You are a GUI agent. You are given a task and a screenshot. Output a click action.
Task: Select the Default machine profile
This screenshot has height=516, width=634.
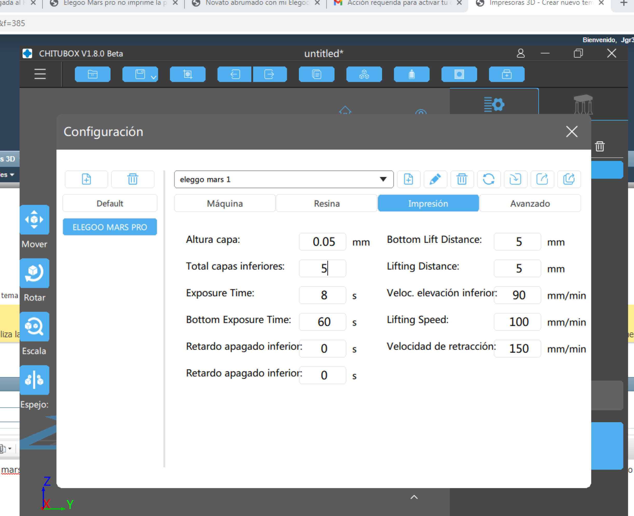[x=110, y=203]
